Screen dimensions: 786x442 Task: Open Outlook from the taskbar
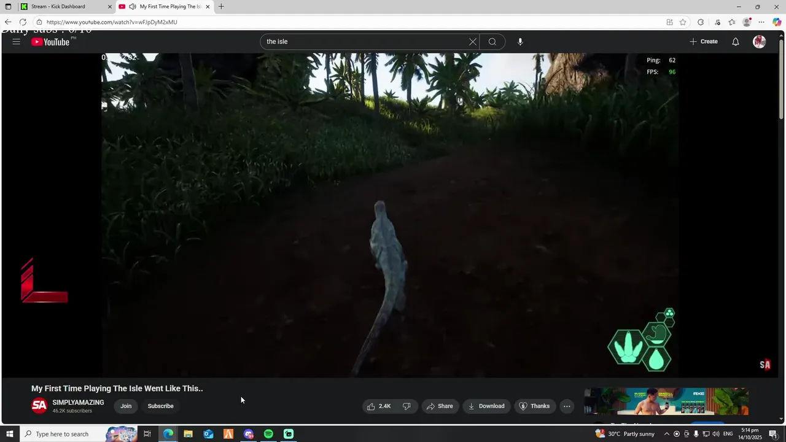tap(209, 434)
